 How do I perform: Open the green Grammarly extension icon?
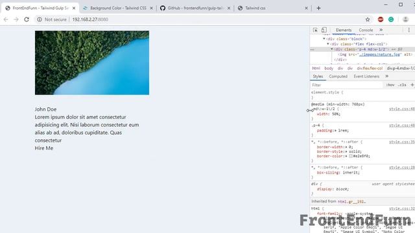coord(391,19)
